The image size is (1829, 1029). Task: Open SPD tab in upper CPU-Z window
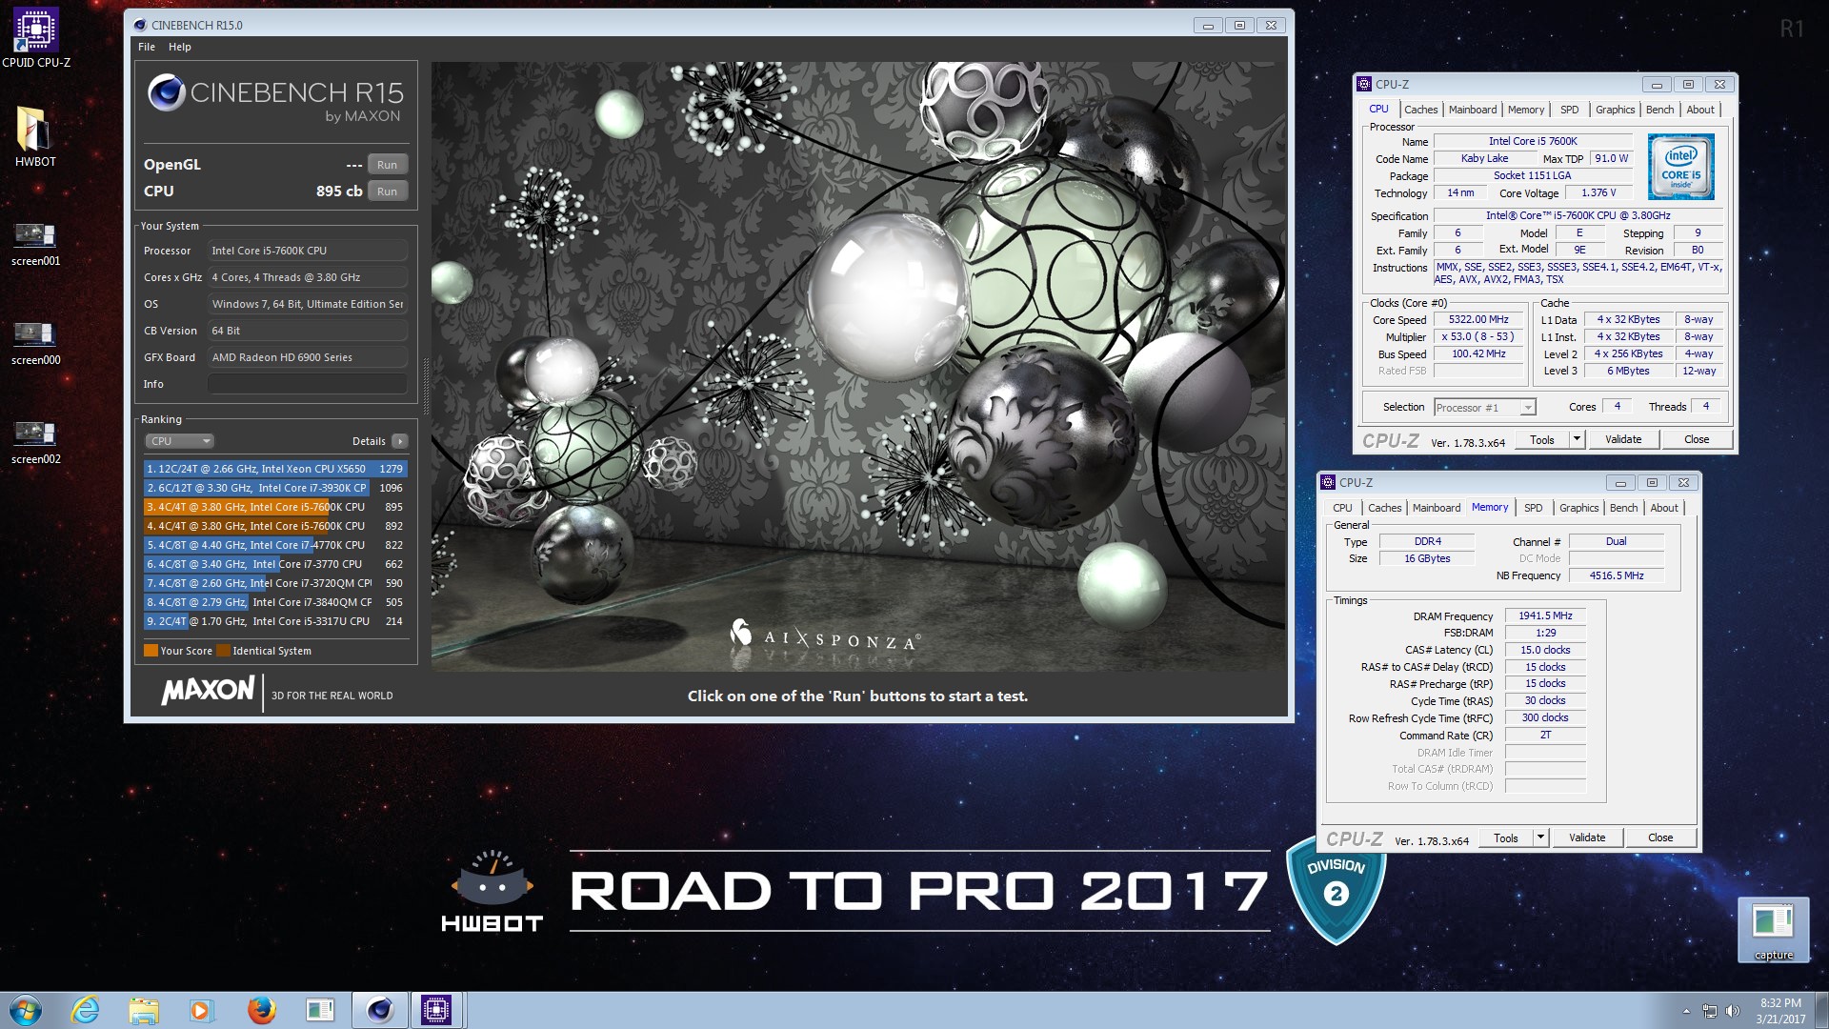tap(1569, 110)
